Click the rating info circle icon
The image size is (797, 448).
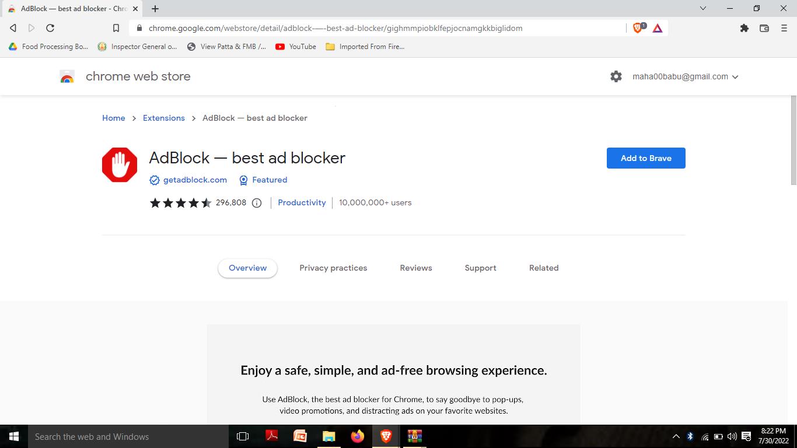point(257,203)
